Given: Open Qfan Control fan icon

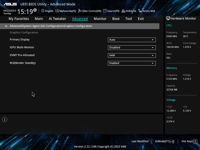Looking at the screenshot, I should tap(80, 11).
